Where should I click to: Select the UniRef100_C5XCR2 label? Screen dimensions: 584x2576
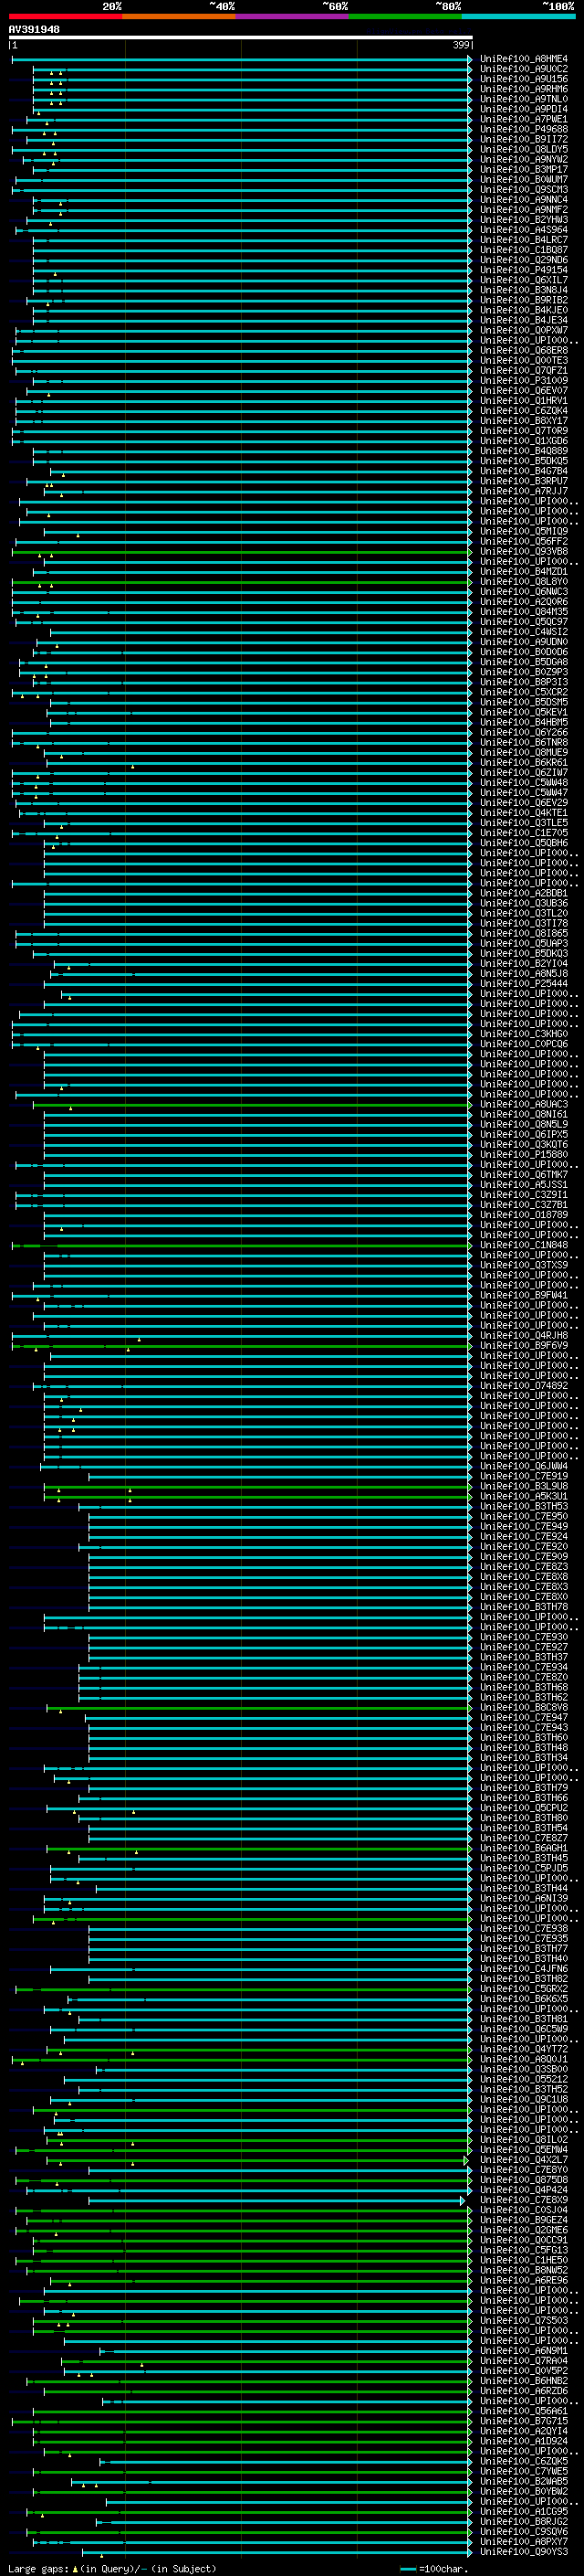point(524,692)
